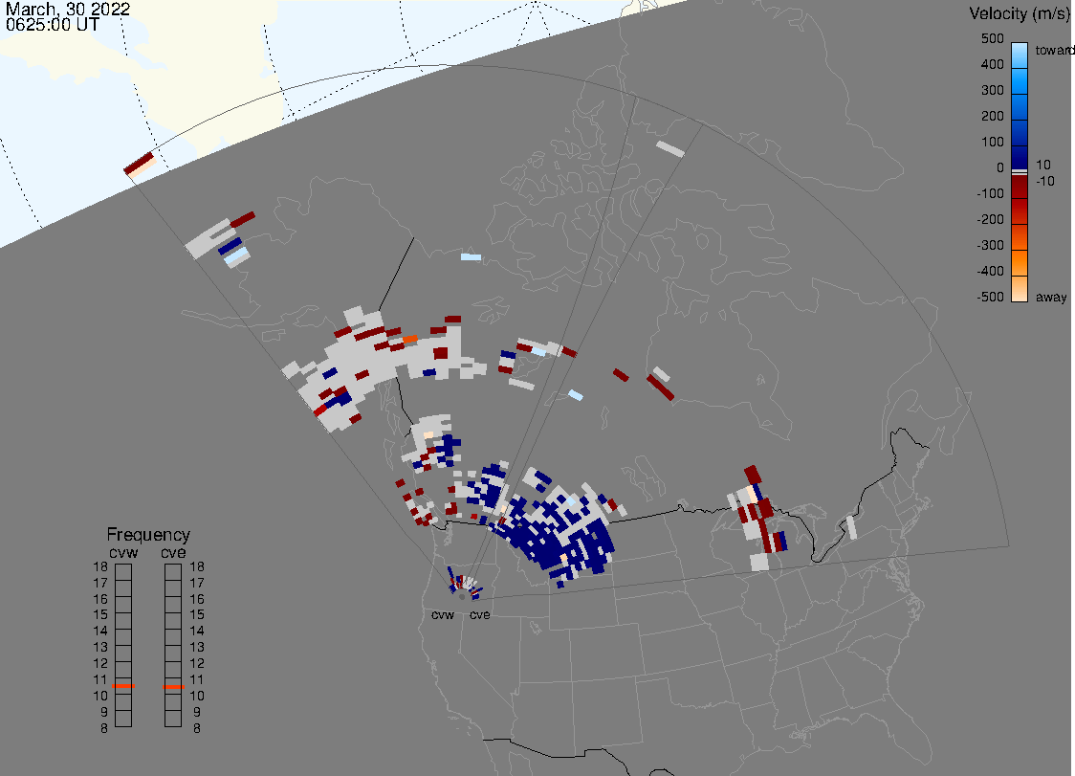Click the -10 threshold label beside color bar

(x=1044, y=181)
